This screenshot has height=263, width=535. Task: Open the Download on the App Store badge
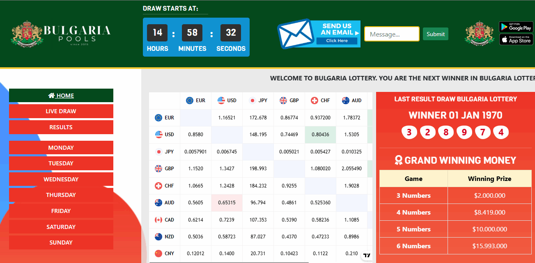click(x=516, y=39)
